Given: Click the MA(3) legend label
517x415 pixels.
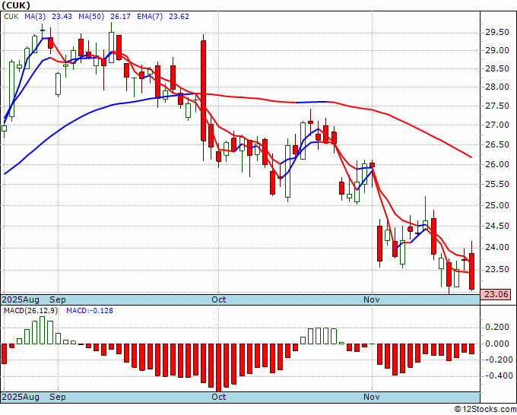Looking at the screenshot, I should point(35,17).
